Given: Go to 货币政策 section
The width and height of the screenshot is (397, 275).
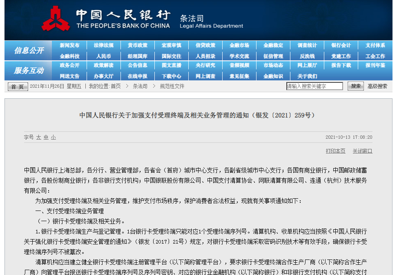Looking at the screenshot, I should tap(137, 45).
